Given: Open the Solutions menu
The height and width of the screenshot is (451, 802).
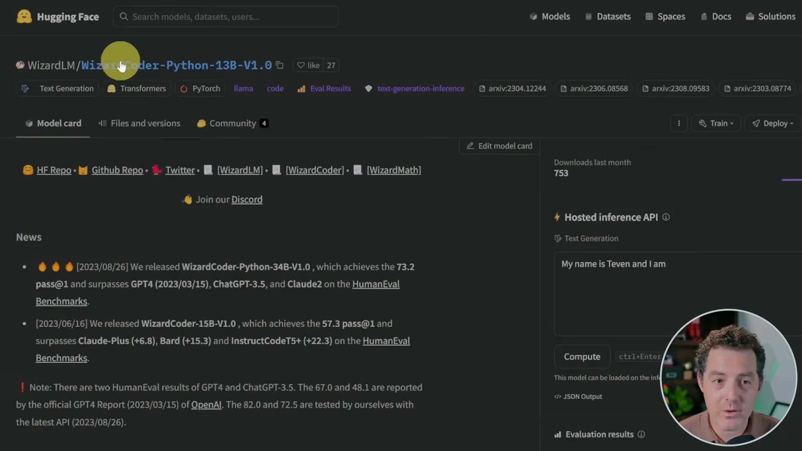Looking at the screenshot, I should 770,17.
